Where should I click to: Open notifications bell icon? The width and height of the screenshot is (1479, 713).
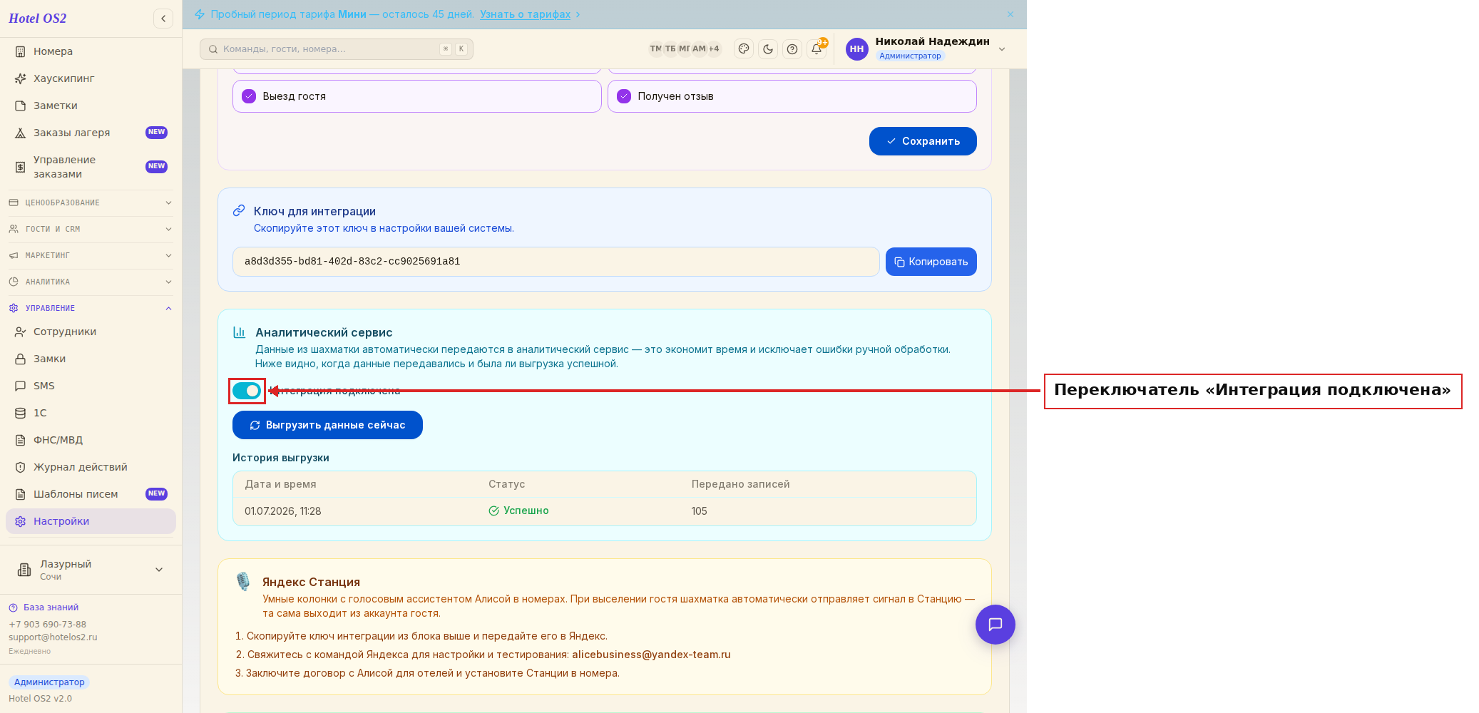click(817, 49)
